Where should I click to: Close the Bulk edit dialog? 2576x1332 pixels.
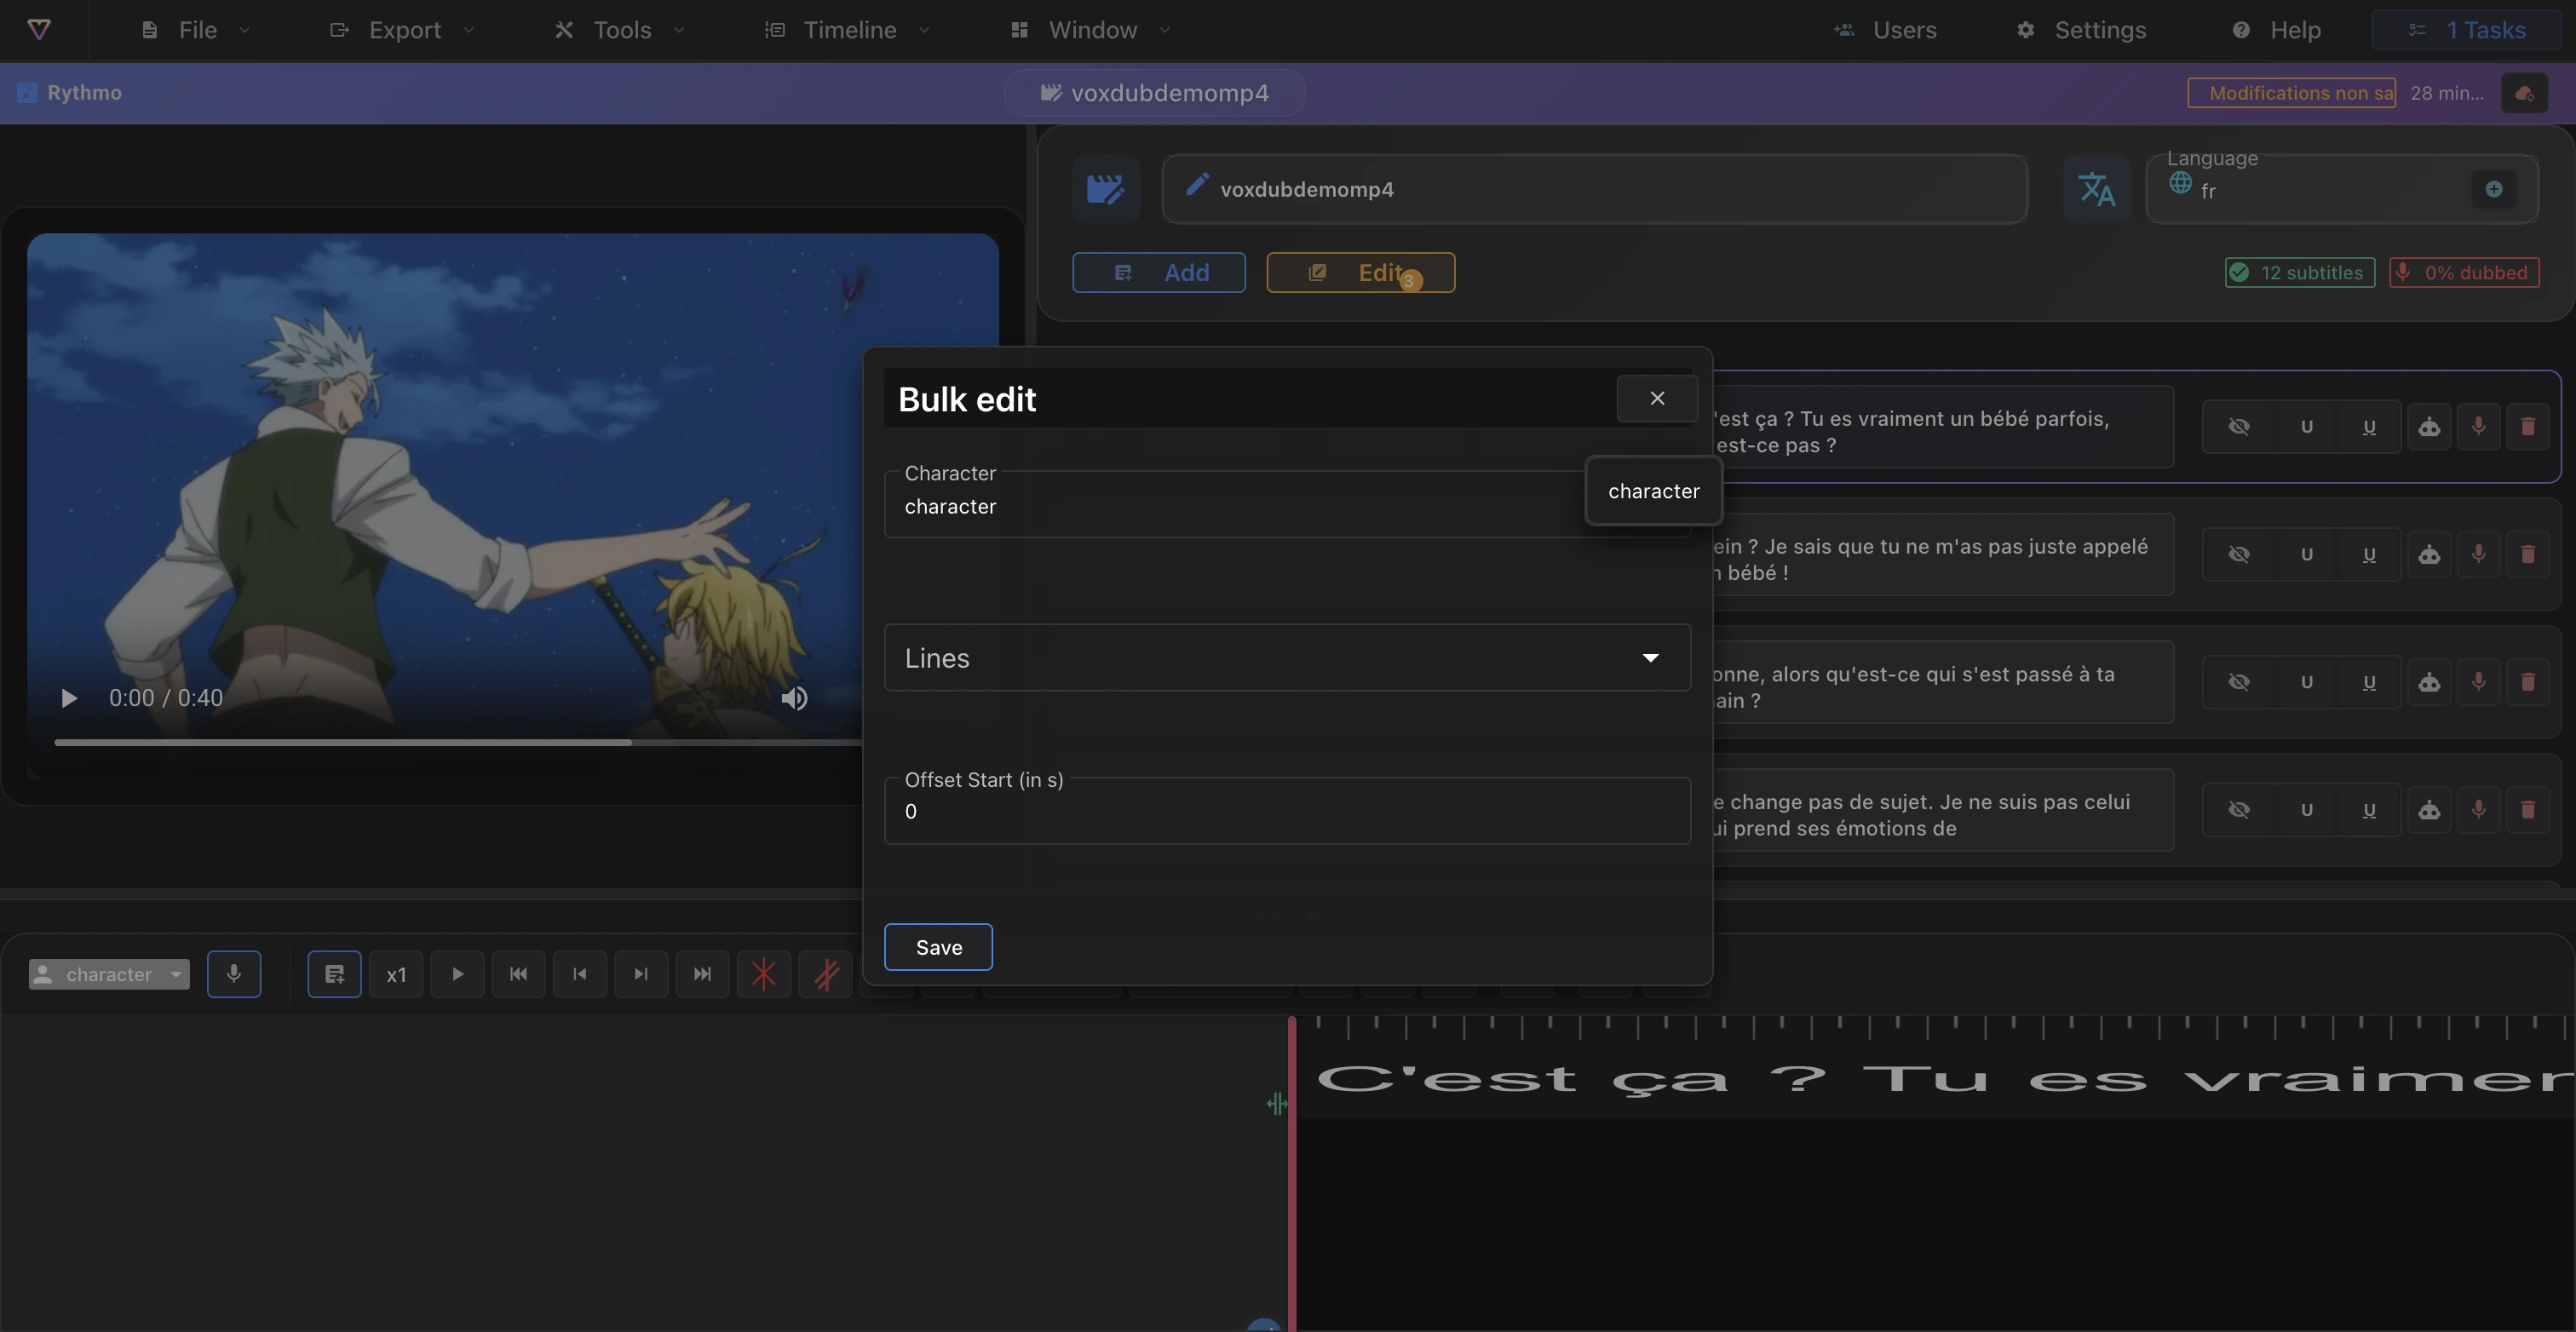pos(1657,398)
